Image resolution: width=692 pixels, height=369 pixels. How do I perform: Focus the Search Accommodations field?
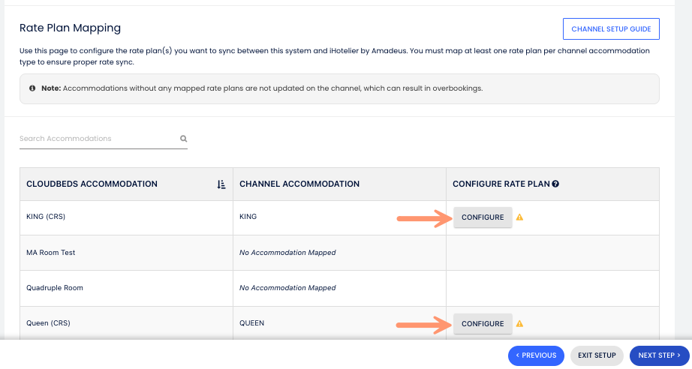click(98, 139)
